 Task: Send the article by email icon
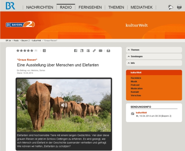coord(101,51)
